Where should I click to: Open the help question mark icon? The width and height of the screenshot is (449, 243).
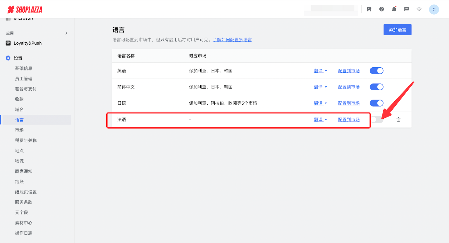[x=382, y=9]
